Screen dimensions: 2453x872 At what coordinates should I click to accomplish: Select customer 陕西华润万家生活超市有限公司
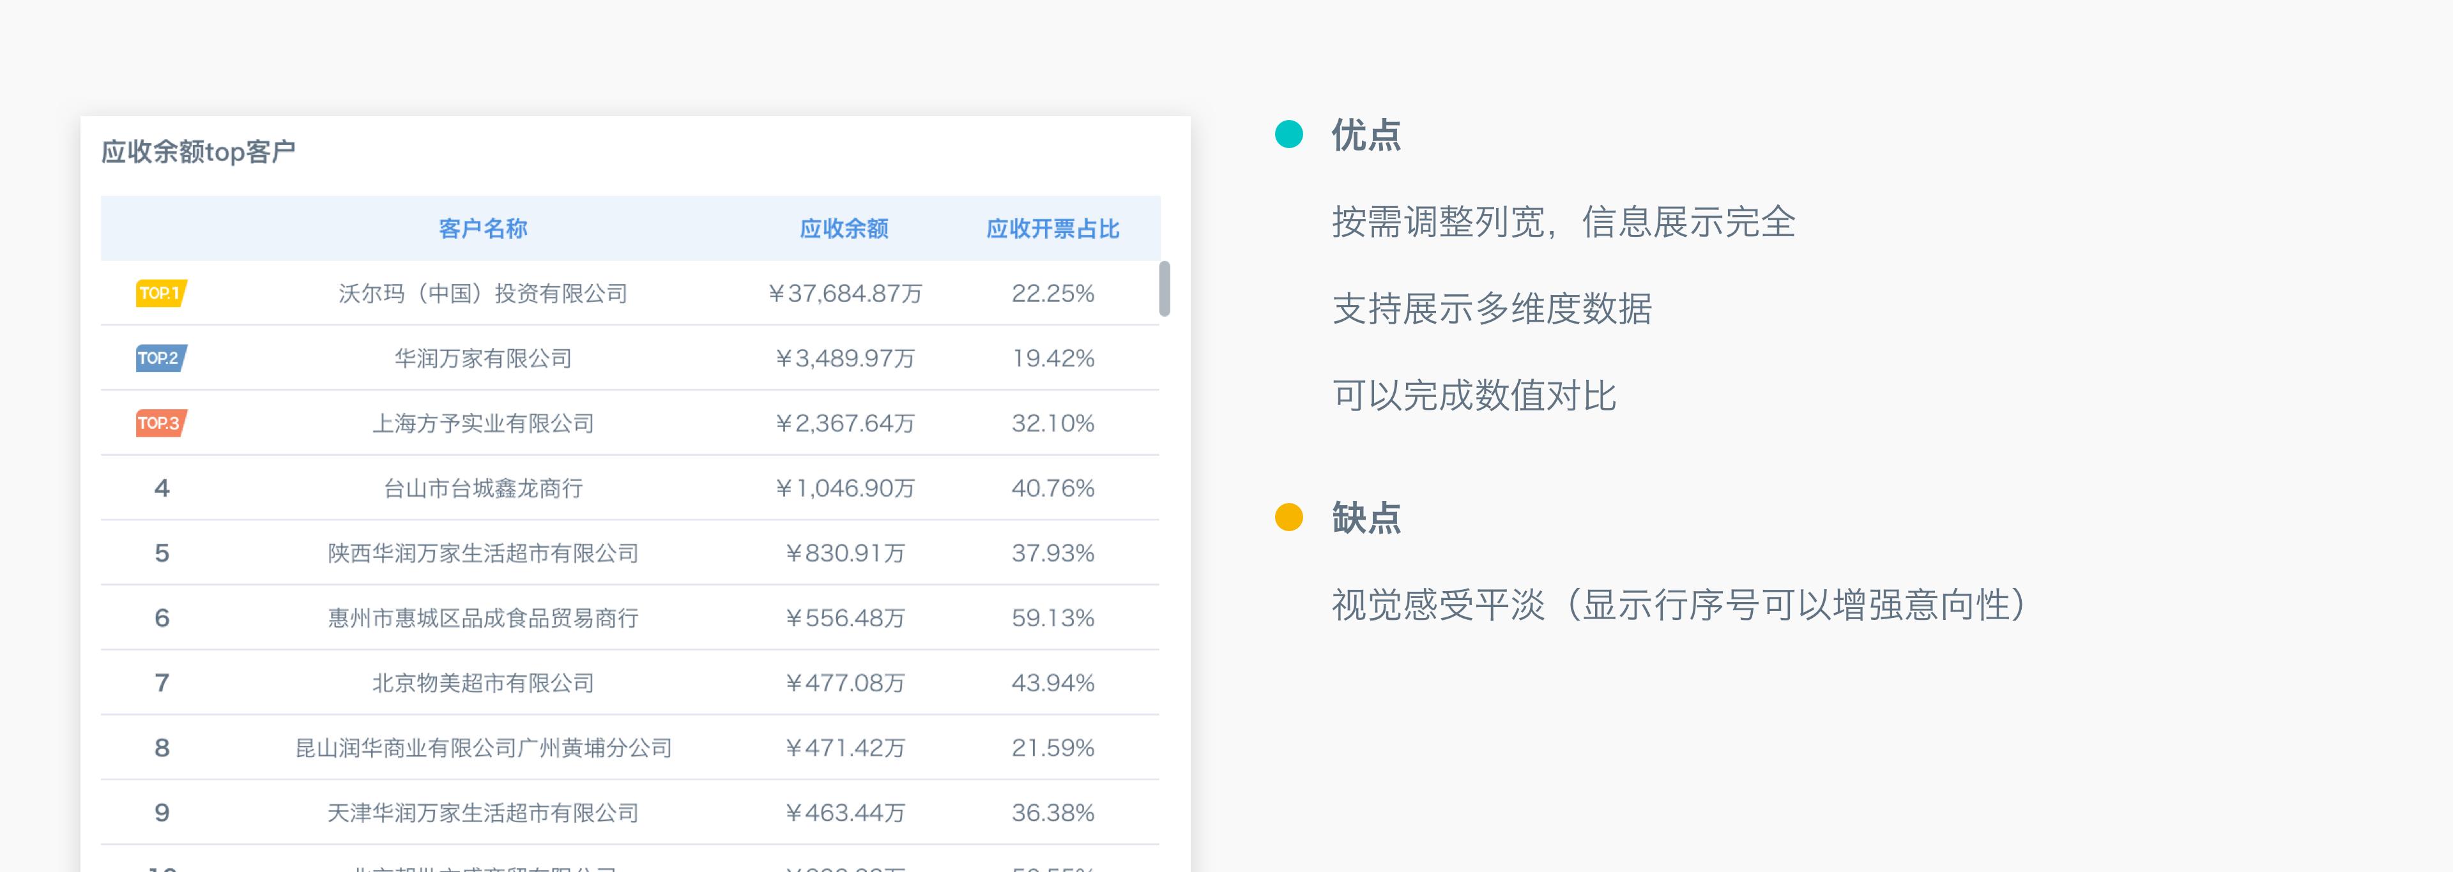483,553
